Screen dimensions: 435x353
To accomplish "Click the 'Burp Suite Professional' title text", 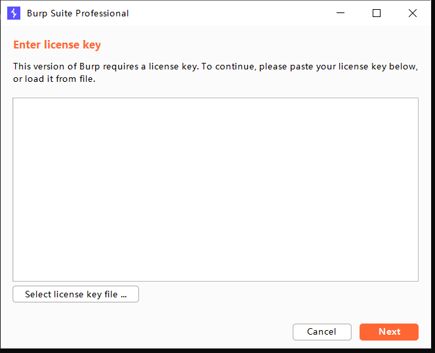I will [x=78, y=13].
